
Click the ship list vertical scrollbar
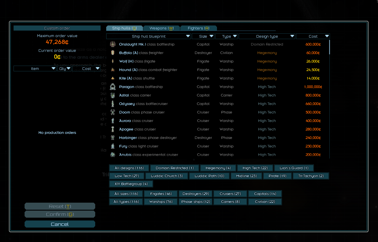(329, 47)
